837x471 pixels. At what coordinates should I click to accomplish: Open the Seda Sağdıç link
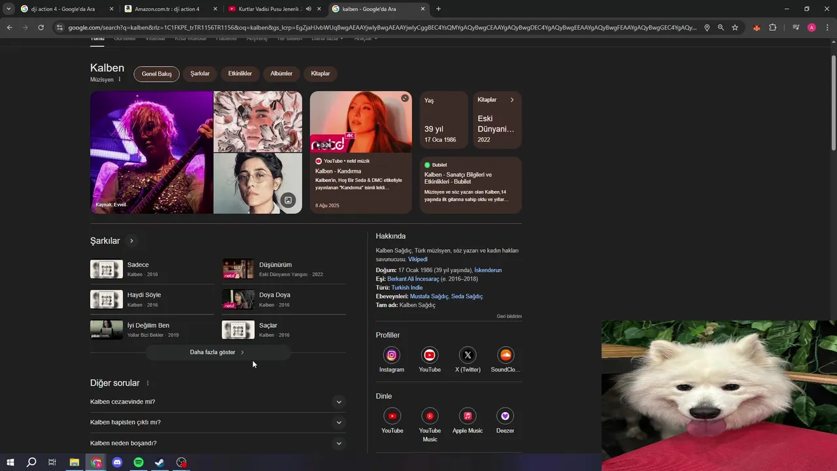tap(467, 296)
